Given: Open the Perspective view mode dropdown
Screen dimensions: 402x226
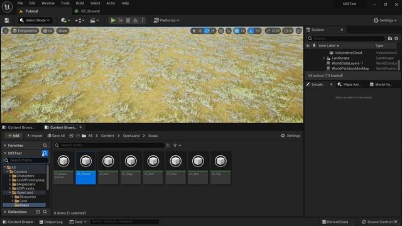Looking at the screenshot, I should (x=24, y=31).
